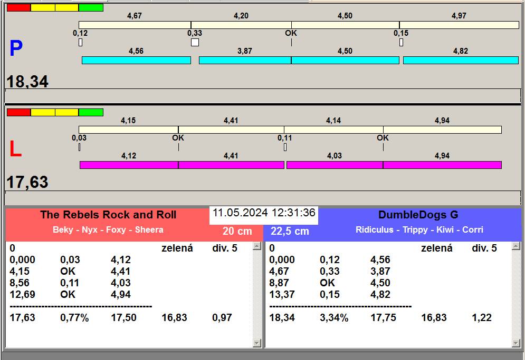525x360 pixels.
Task: Click the red start light in lane P
Action: pos(18,8)
